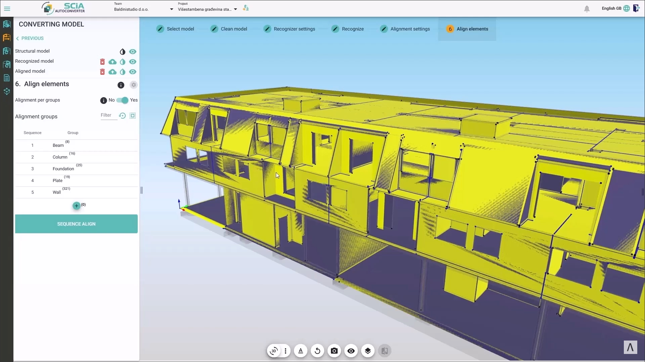Click the reset view rotation arrow icon
The image size is (645, 362).
coord(317,351)
